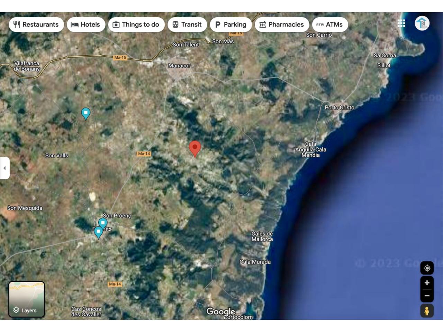Select the ATMs filter chip

pyautogui.click(x=330, y=25)
